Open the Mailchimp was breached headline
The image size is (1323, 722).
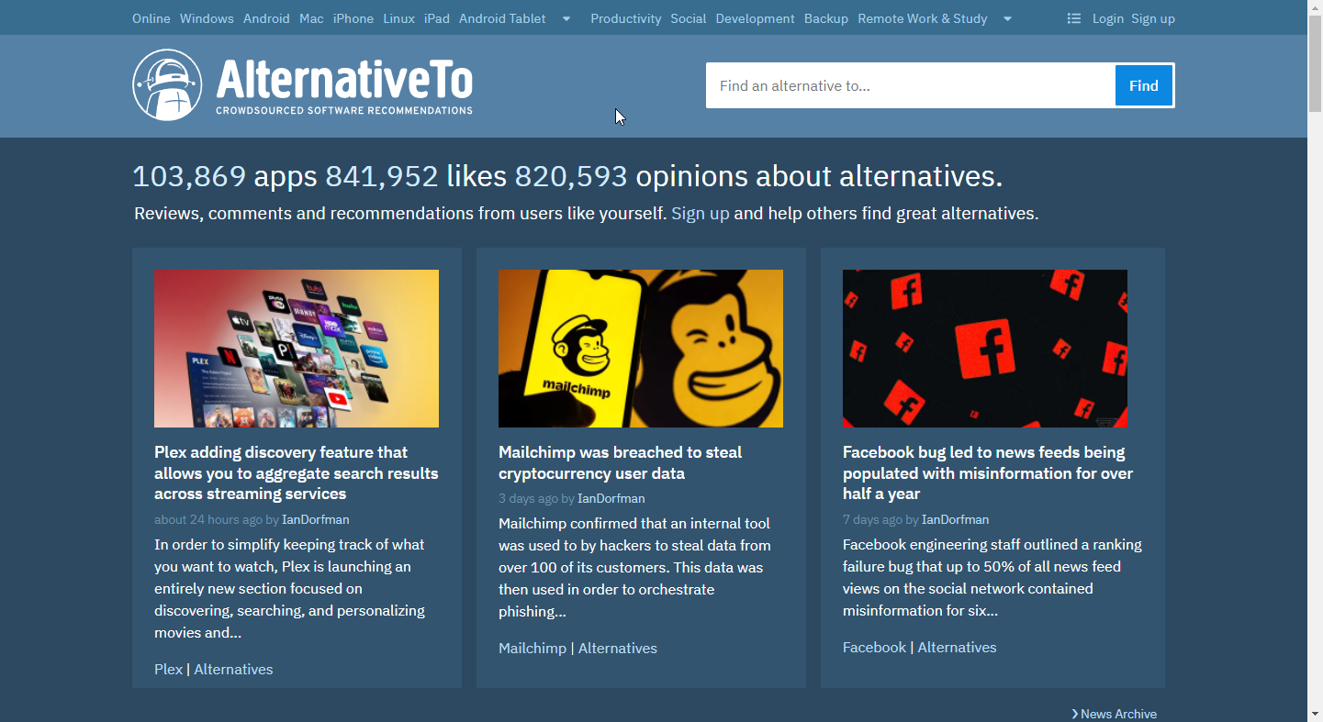621,463
